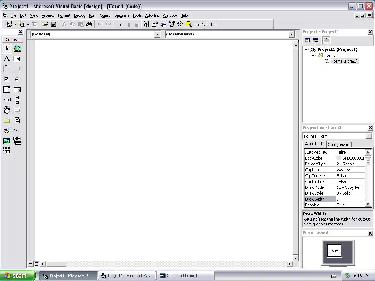Select the OptionButton control tool
Screen dimensions: 375x281
coord(17,79)
